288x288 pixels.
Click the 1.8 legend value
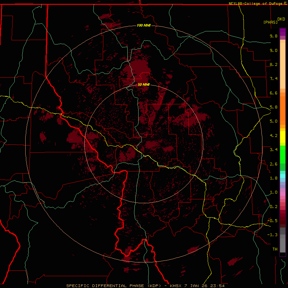coord(274,178)
